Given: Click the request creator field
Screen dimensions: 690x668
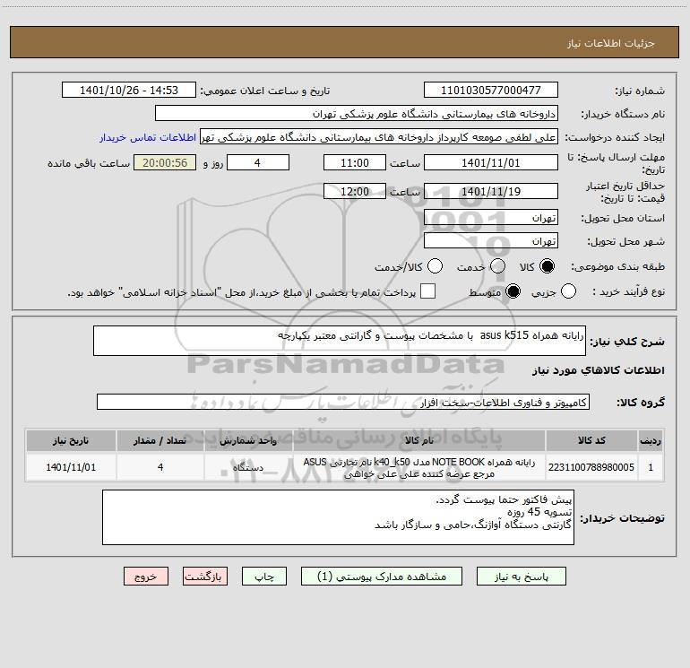Looking at the screenshot, I should pos(379,137).
